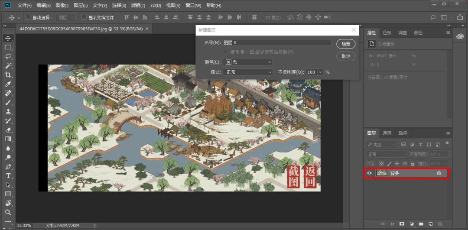Open the 滤镜 menu
Image resolution: width=468 pixels, height=230 pixels.
click(138, 6)
